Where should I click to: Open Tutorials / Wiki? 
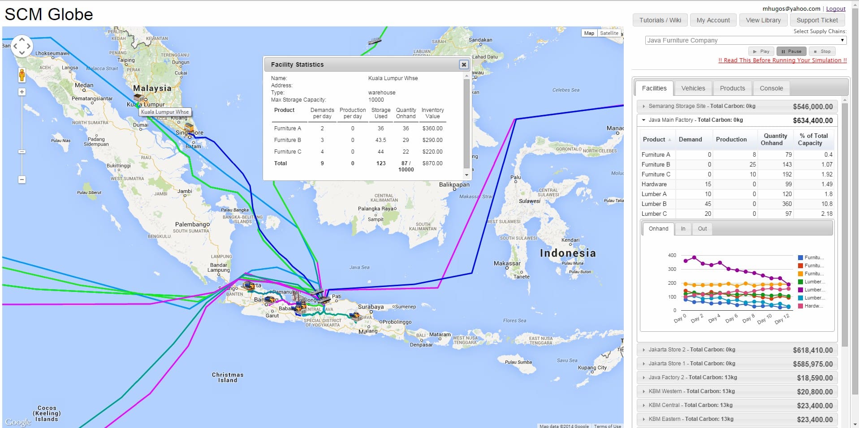660,20
